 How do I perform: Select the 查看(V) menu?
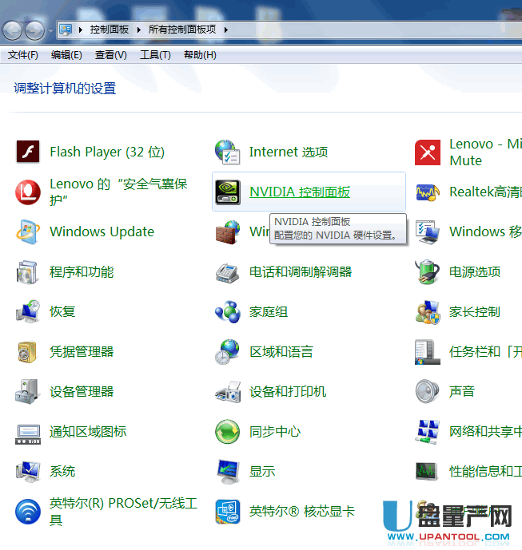click(x=110, y=55)
